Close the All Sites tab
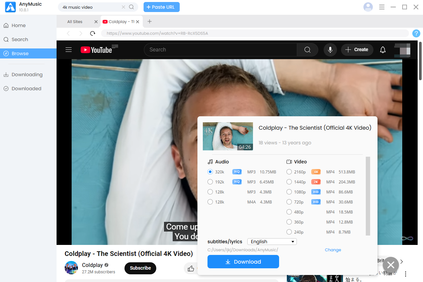This screenshot has width=423, height=282. click(x=96, y=22)
